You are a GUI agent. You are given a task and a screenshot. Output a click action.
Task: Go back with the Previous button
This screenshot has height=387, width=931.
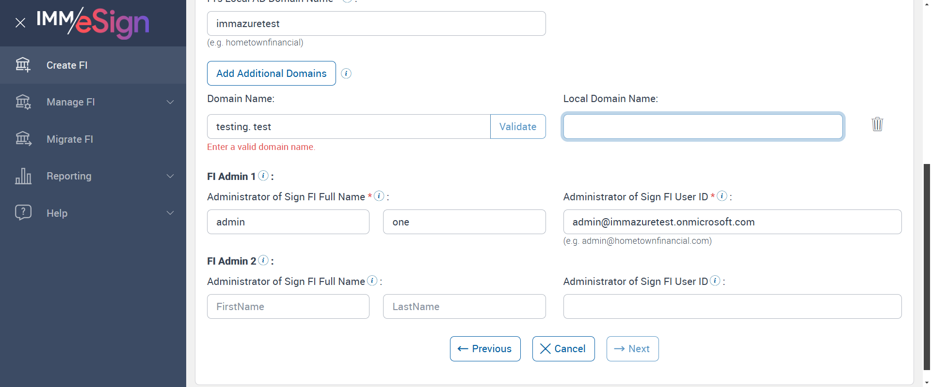click(485, 349)
